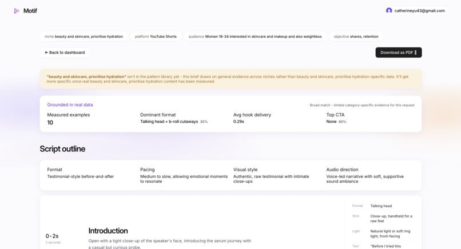Click the 'Close-up, handheld' shot value
Viewport: 461px width, 249px height.
[391, 219]
